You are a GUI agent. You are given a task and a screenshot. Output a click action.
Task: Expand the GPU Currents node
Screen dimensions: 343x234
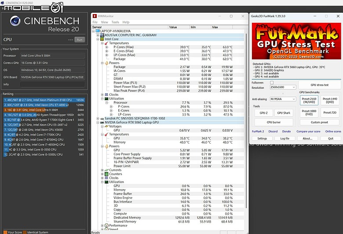click(x=102, y=170)
